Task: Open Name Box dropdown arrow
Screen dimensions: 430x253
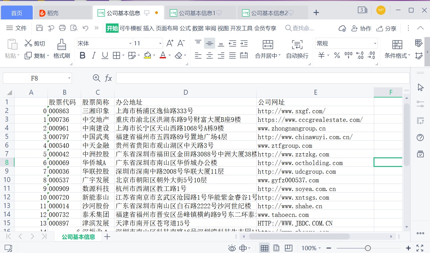Action: coord(69,78)
